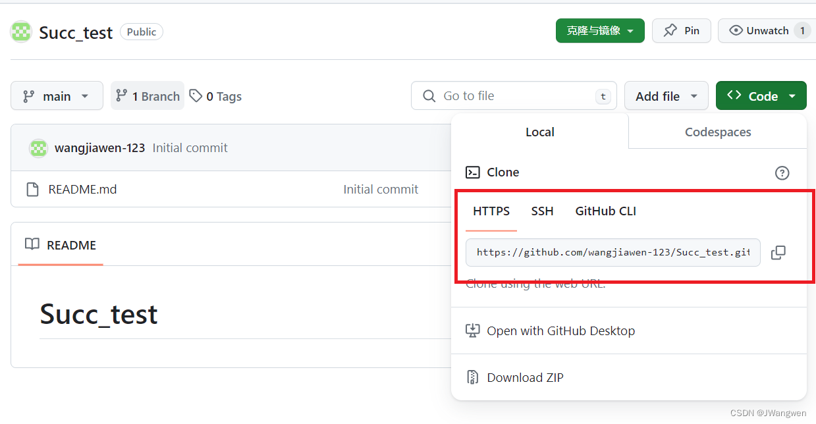The image size is (816, 424).
Task: Expand the Add file dropdown
Action: pos(666,96)
